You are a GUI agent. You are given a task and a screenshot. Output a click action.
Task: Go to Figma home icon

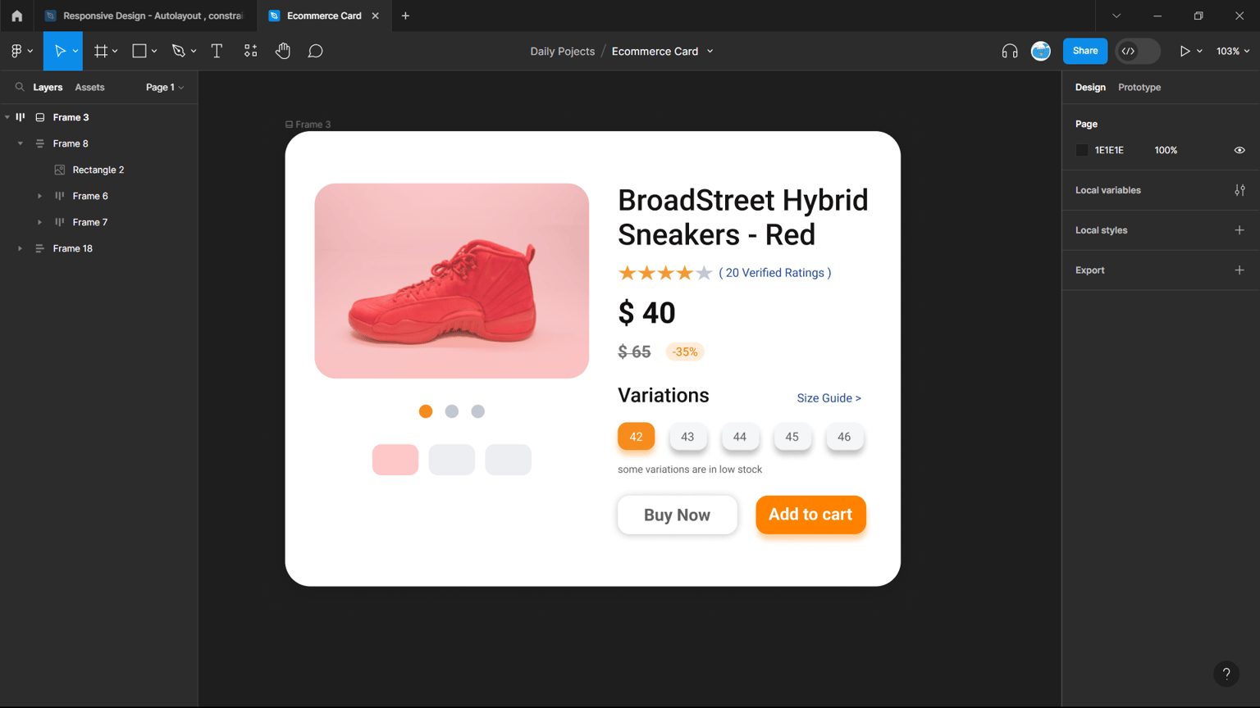pos(16,16)
